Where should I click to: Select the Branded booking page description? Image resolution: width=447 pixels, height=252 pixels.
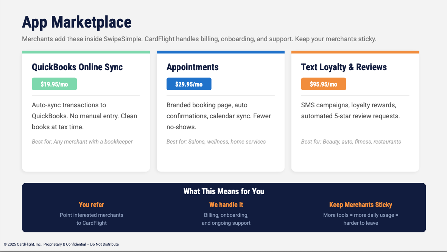pos(219,116)
